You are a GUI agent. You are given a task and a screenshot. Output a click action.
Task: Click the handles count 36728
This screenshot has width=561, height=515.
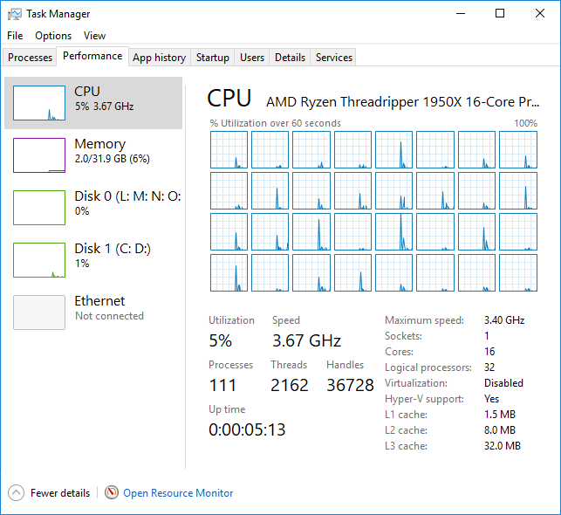pos(350,385)
